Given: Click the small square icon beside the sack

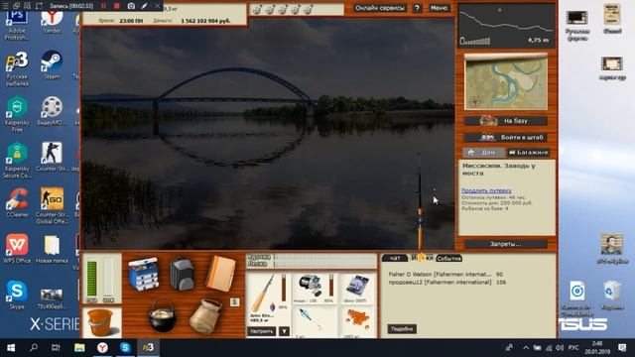Looking at the screenshot, I should [x=234, y=301].
